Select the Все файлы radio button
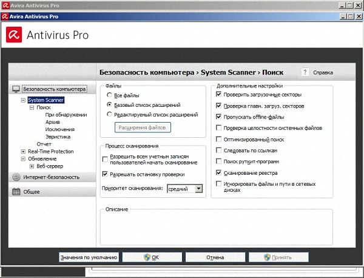The height and width of the screenshot is (278, 364). (109, 95)
